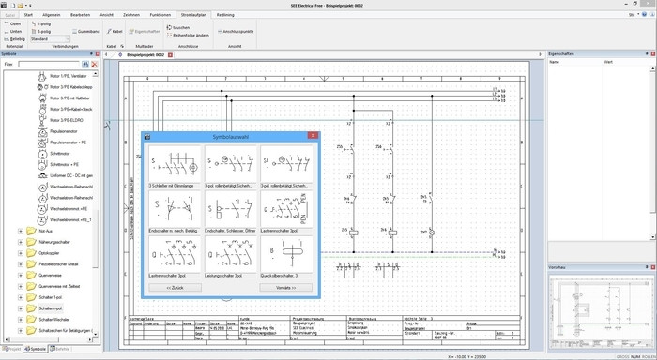
Task: Click the << Zurück button
Action: [175, 288]
